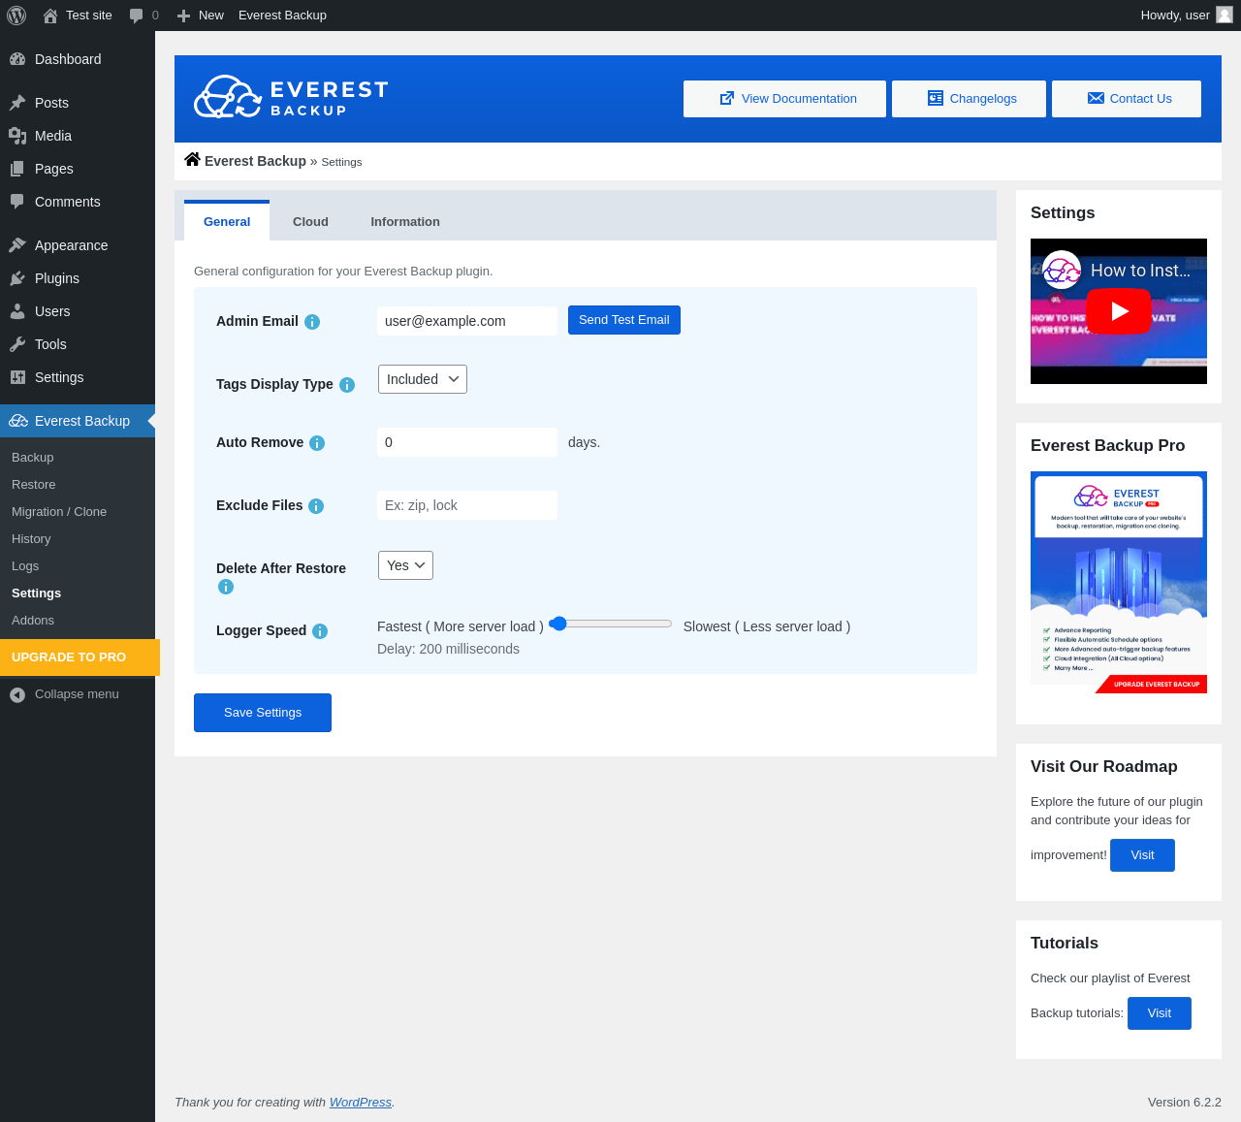Click the user avatar icon beside Howdy
This screenshot has height=1122, width=1241.
1225,15
